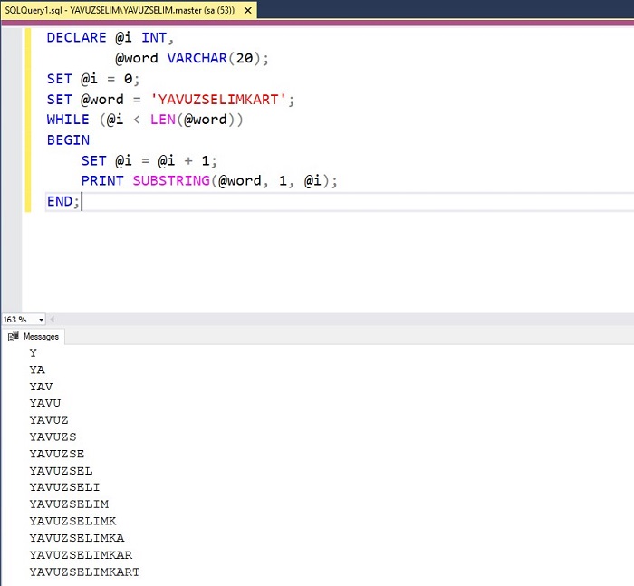This screenshot has width=634, height=586.
Task: Click the LEN function in the WHILE condition
Action: pyautogui.click(x=162, y=120)
